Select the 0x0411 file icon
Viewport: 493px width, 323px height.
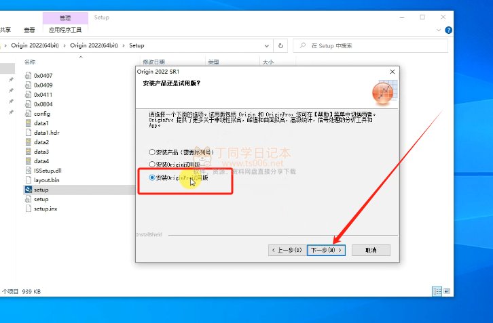click(29, 94)
